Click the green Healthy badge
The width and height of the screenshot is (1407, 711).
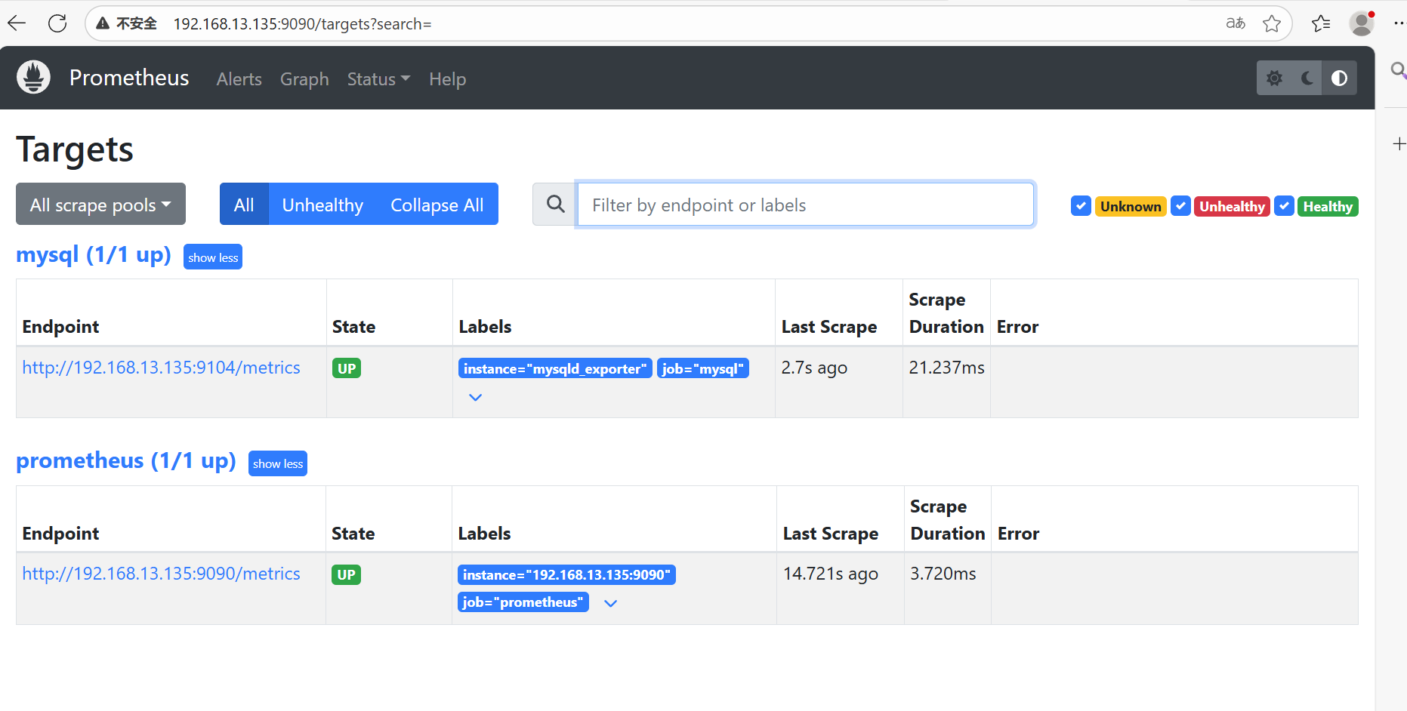pos(1328,206)
